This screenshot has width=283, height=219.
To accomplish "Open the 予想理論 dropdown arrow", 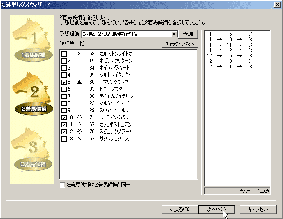I will coord(174,34).
